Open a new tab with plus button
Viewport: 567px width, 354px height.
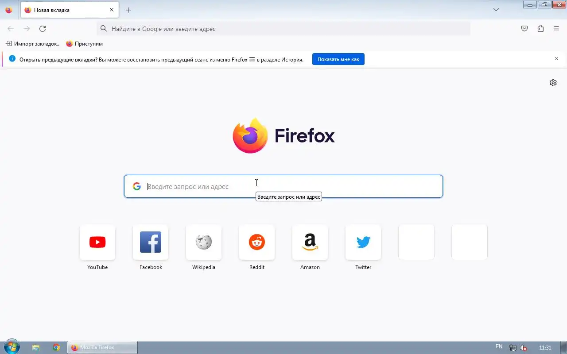128,10
